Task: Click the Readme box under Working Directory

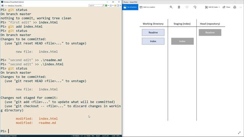Action: [x=153, y=32]
